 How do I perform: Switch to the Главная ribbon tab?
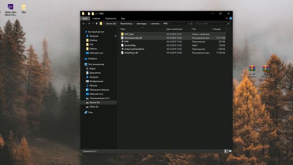click(x=96, y=18)
